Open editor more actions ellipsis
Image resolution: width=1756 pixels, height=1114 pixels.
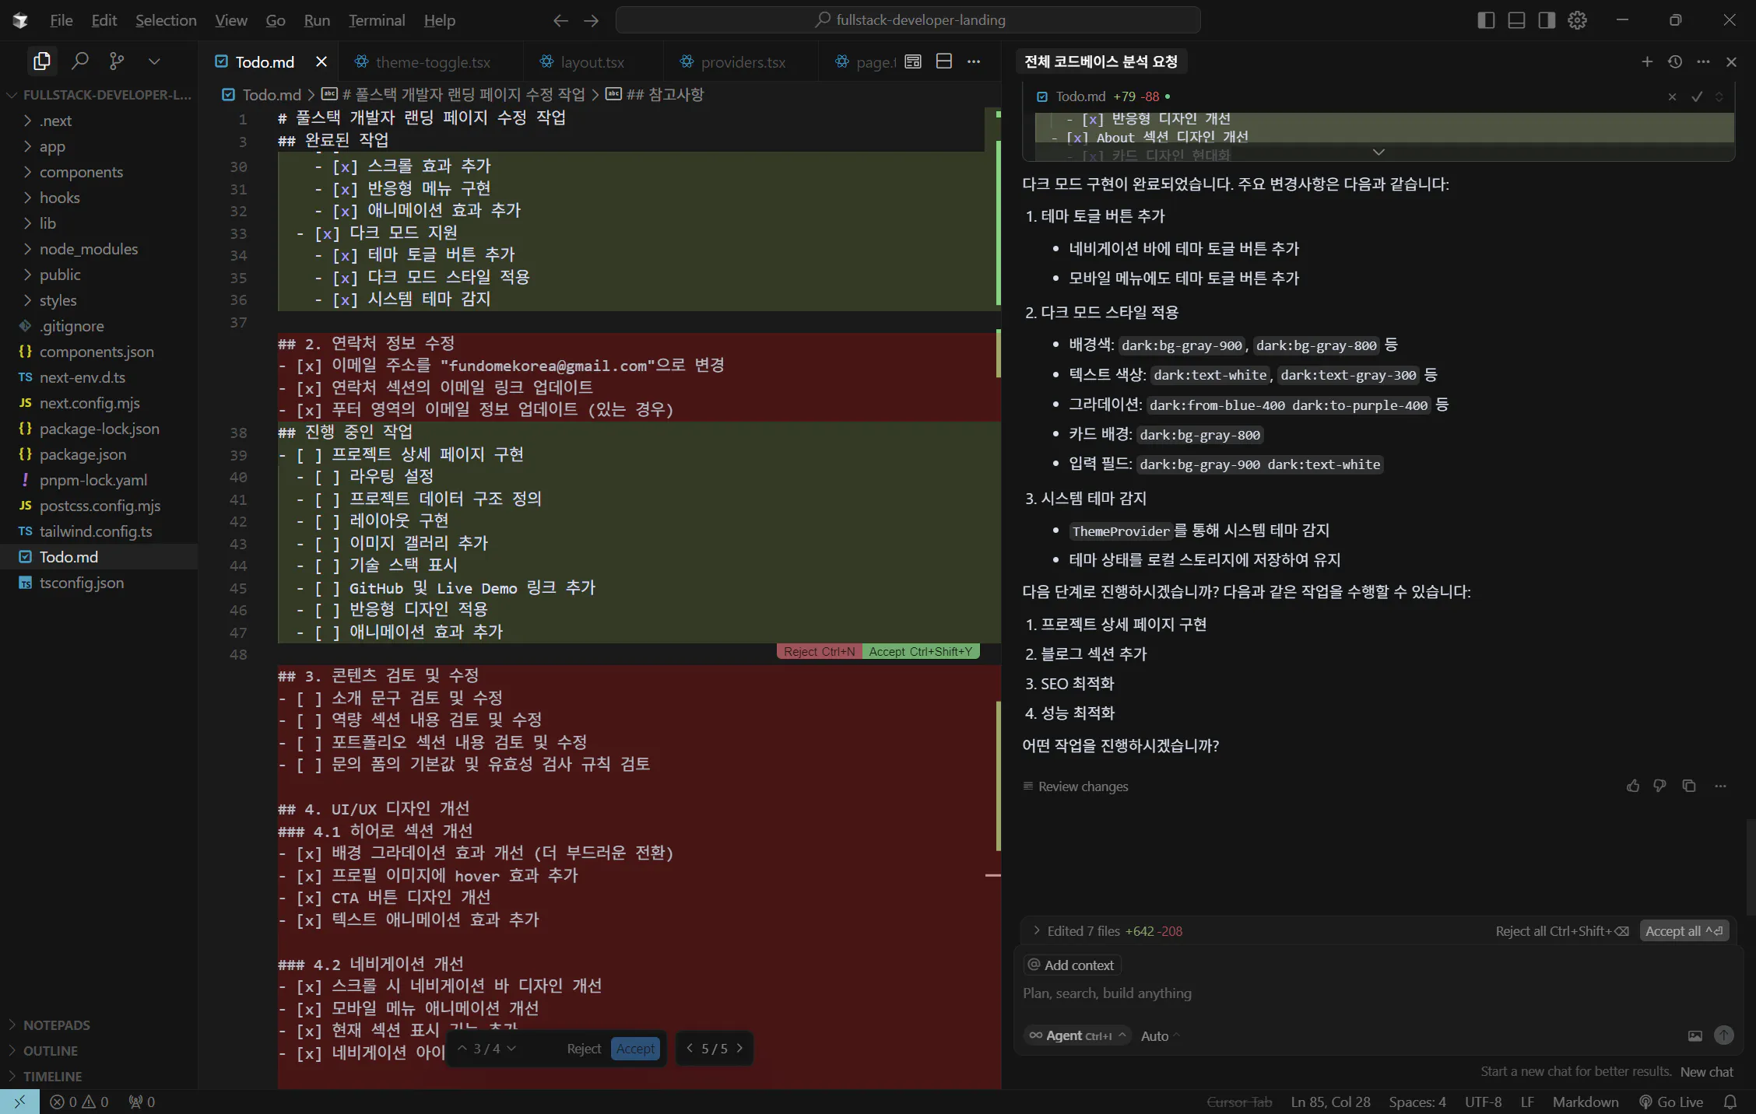coord(974,61)
